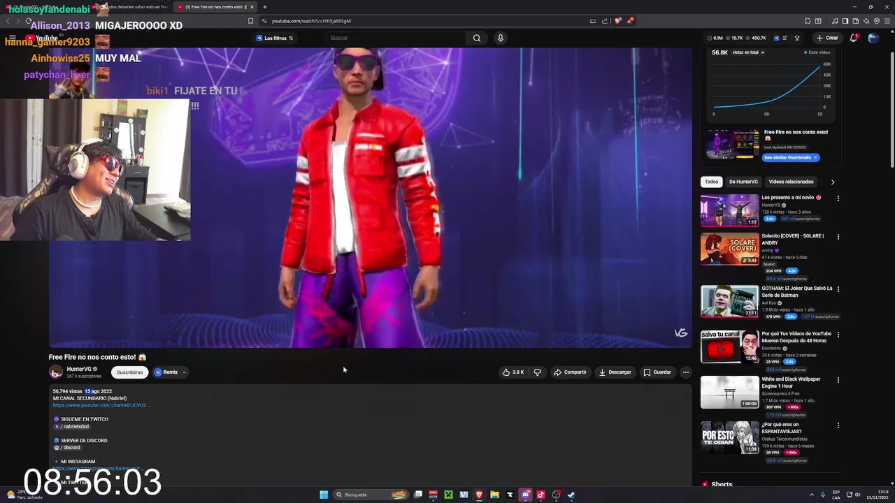The height and width of the screenshot is (503, 895).
Task: Open the video more-actions ellipsis menu
Action: [685, 372]
